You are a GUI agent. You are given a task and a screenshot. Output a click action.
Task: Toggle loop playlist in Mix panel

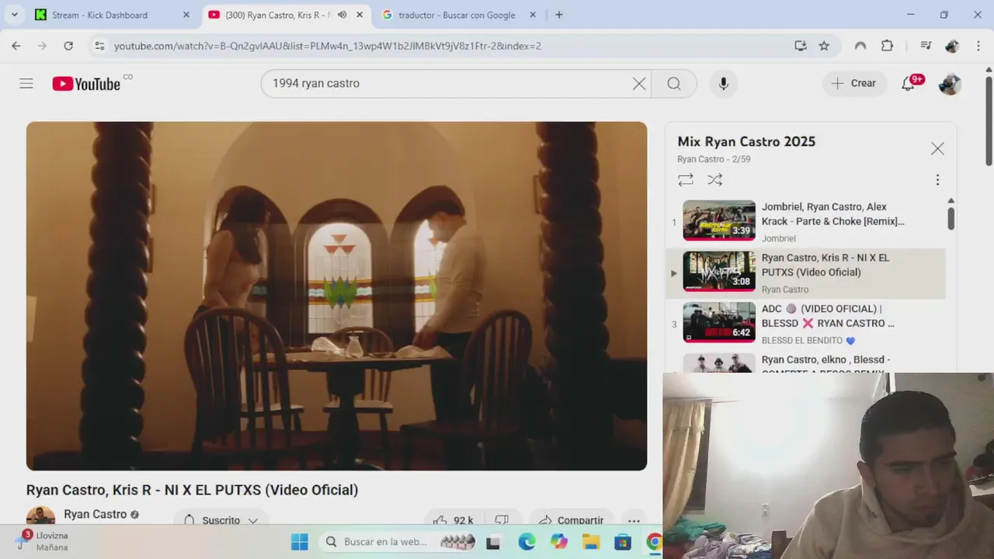(x=686, y=179)
